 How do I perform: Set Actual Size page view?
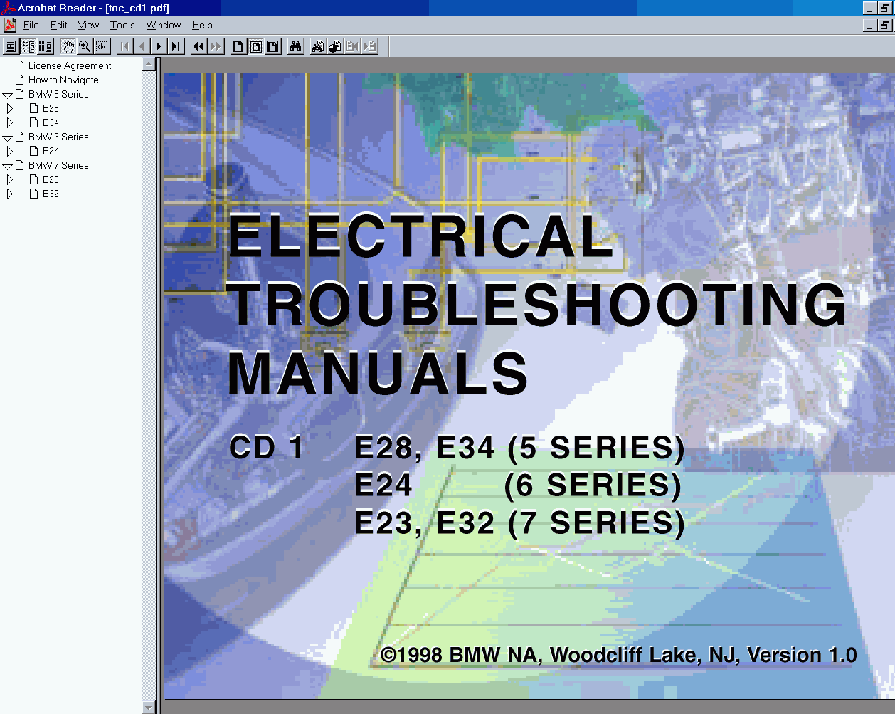pyautogui.click(x=238, y=46)
